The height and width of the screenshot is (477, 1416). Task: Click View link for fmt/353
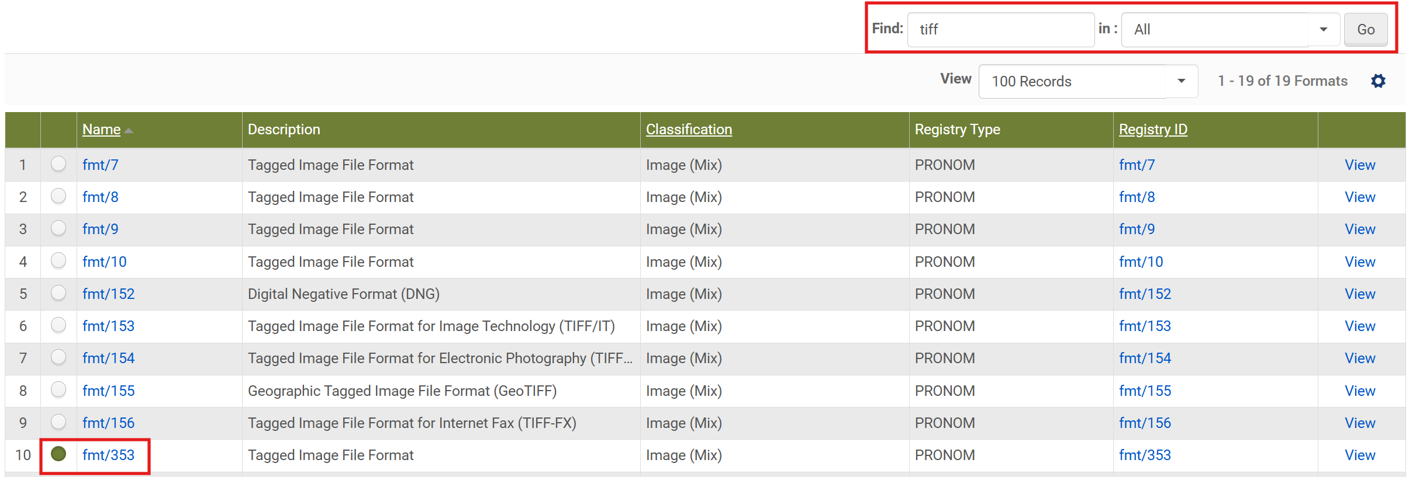pyautogui.click(x=1359, y=455)
